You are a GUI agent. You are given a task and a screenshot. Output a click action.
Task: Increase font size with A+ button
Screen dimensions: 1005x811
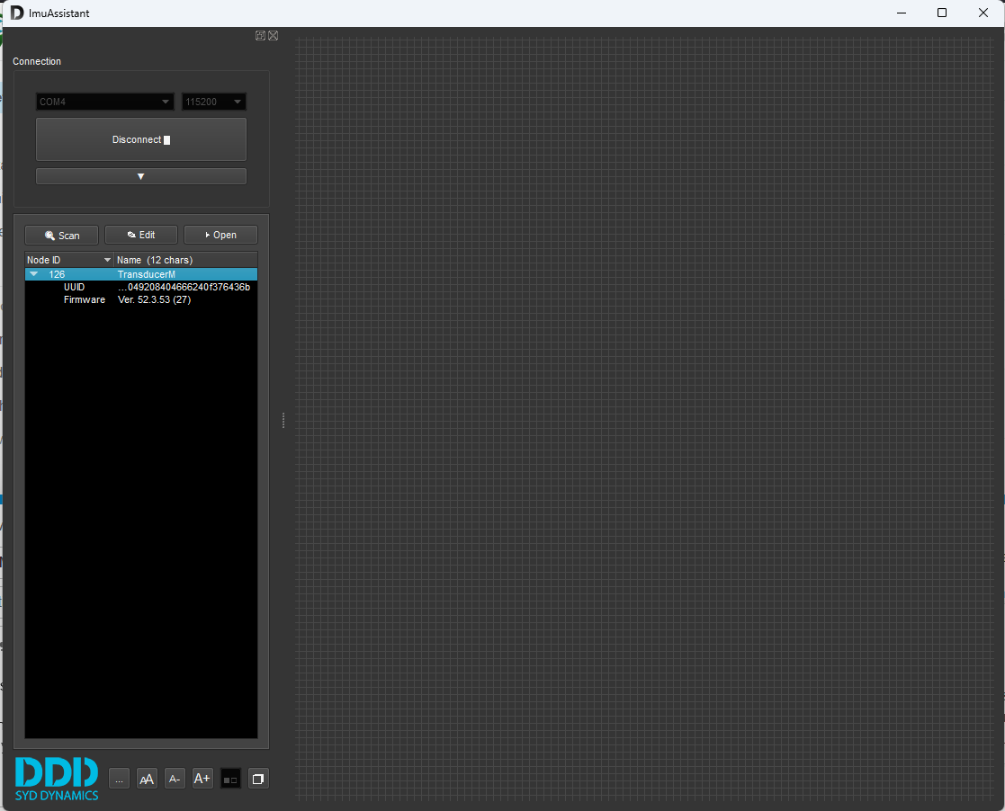click(202, 779)
